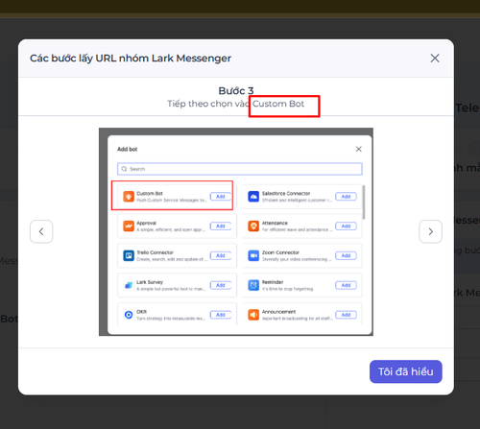Close the Add bot panel

pos(359,149)
